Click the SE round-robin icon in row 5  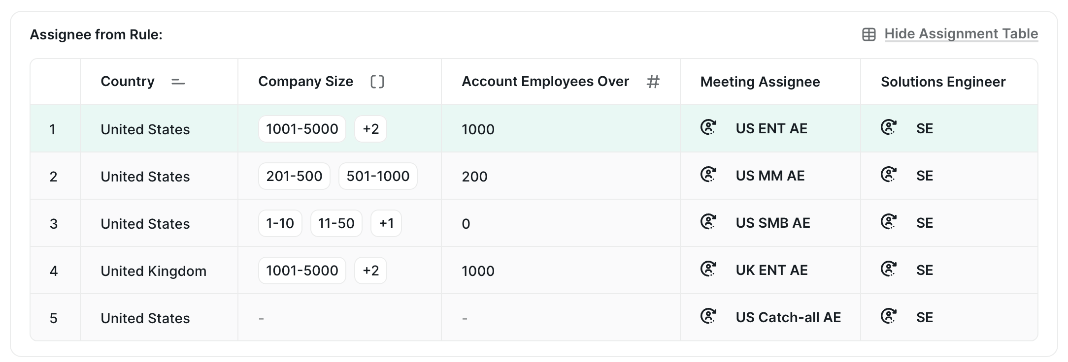click(x=889, y=316)
